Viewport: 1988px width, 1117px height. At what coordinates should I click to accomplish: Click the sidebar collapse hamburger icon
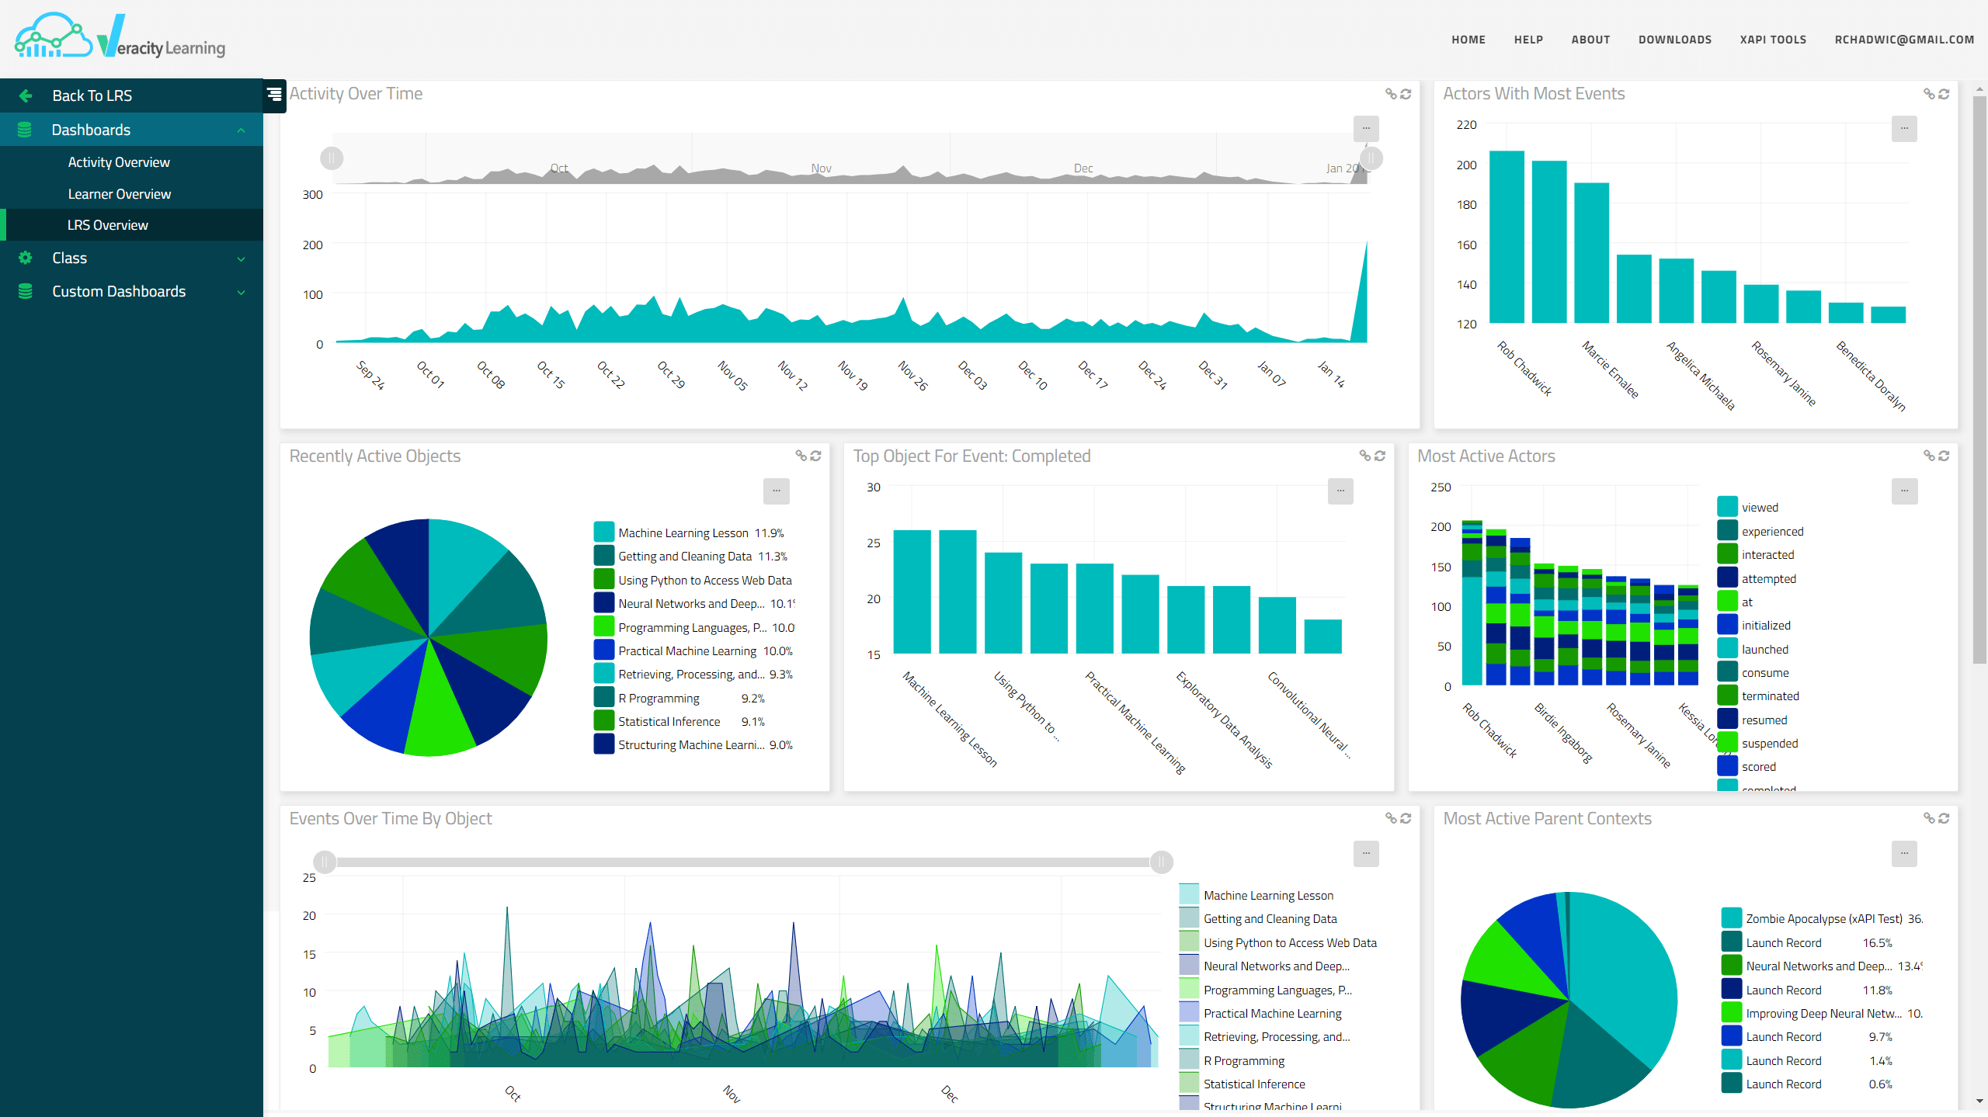click(274, 95)
